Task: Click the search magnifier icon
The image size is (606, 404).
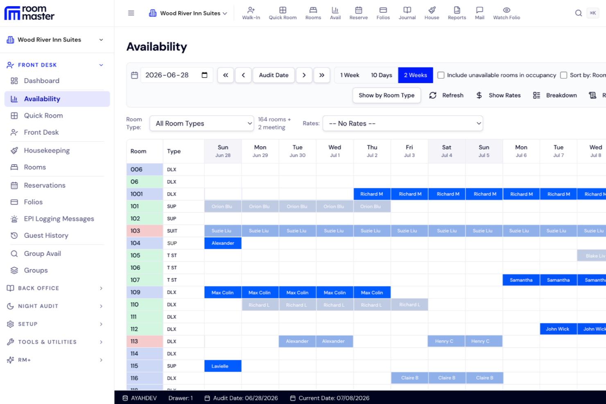Action: point(578,13)
